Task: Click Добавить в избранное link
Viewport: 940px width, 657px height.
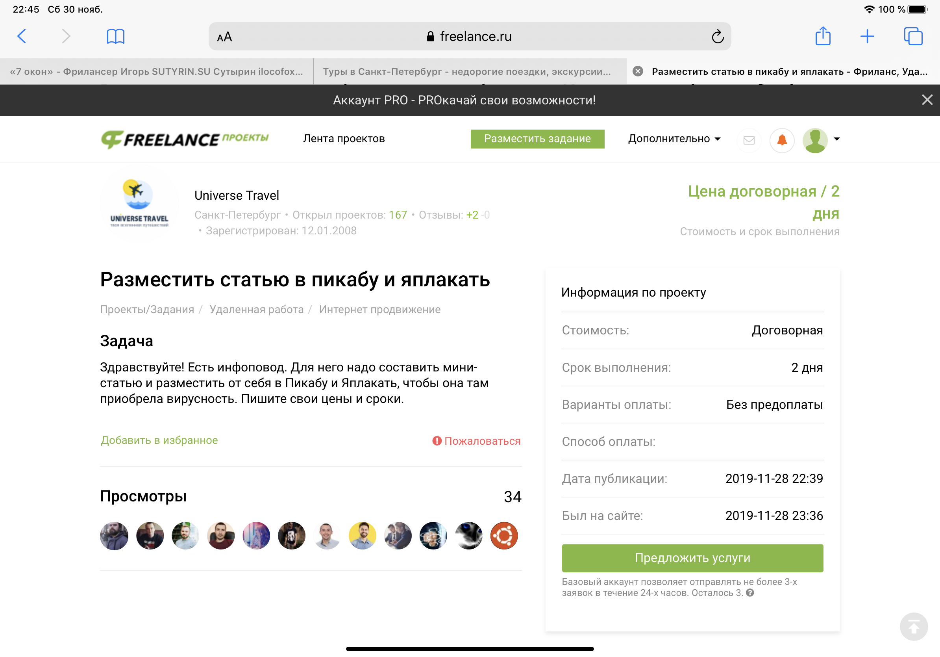Action: coord(159,440)
